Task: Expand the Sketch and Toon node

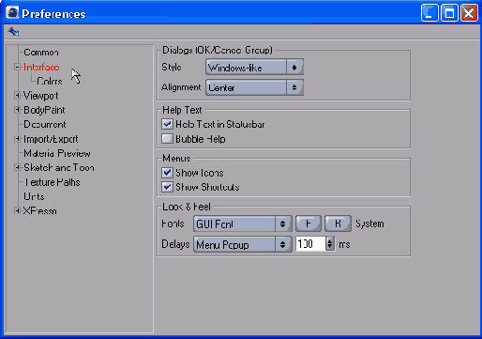Action: tap(17, 167)
